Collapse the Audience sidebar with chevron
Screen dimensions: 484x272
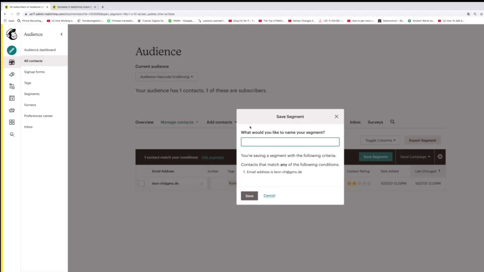62,34
